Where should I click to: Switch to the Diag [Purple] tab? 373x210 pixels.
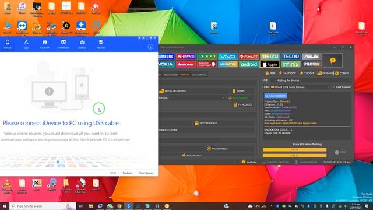coord(199,75)
